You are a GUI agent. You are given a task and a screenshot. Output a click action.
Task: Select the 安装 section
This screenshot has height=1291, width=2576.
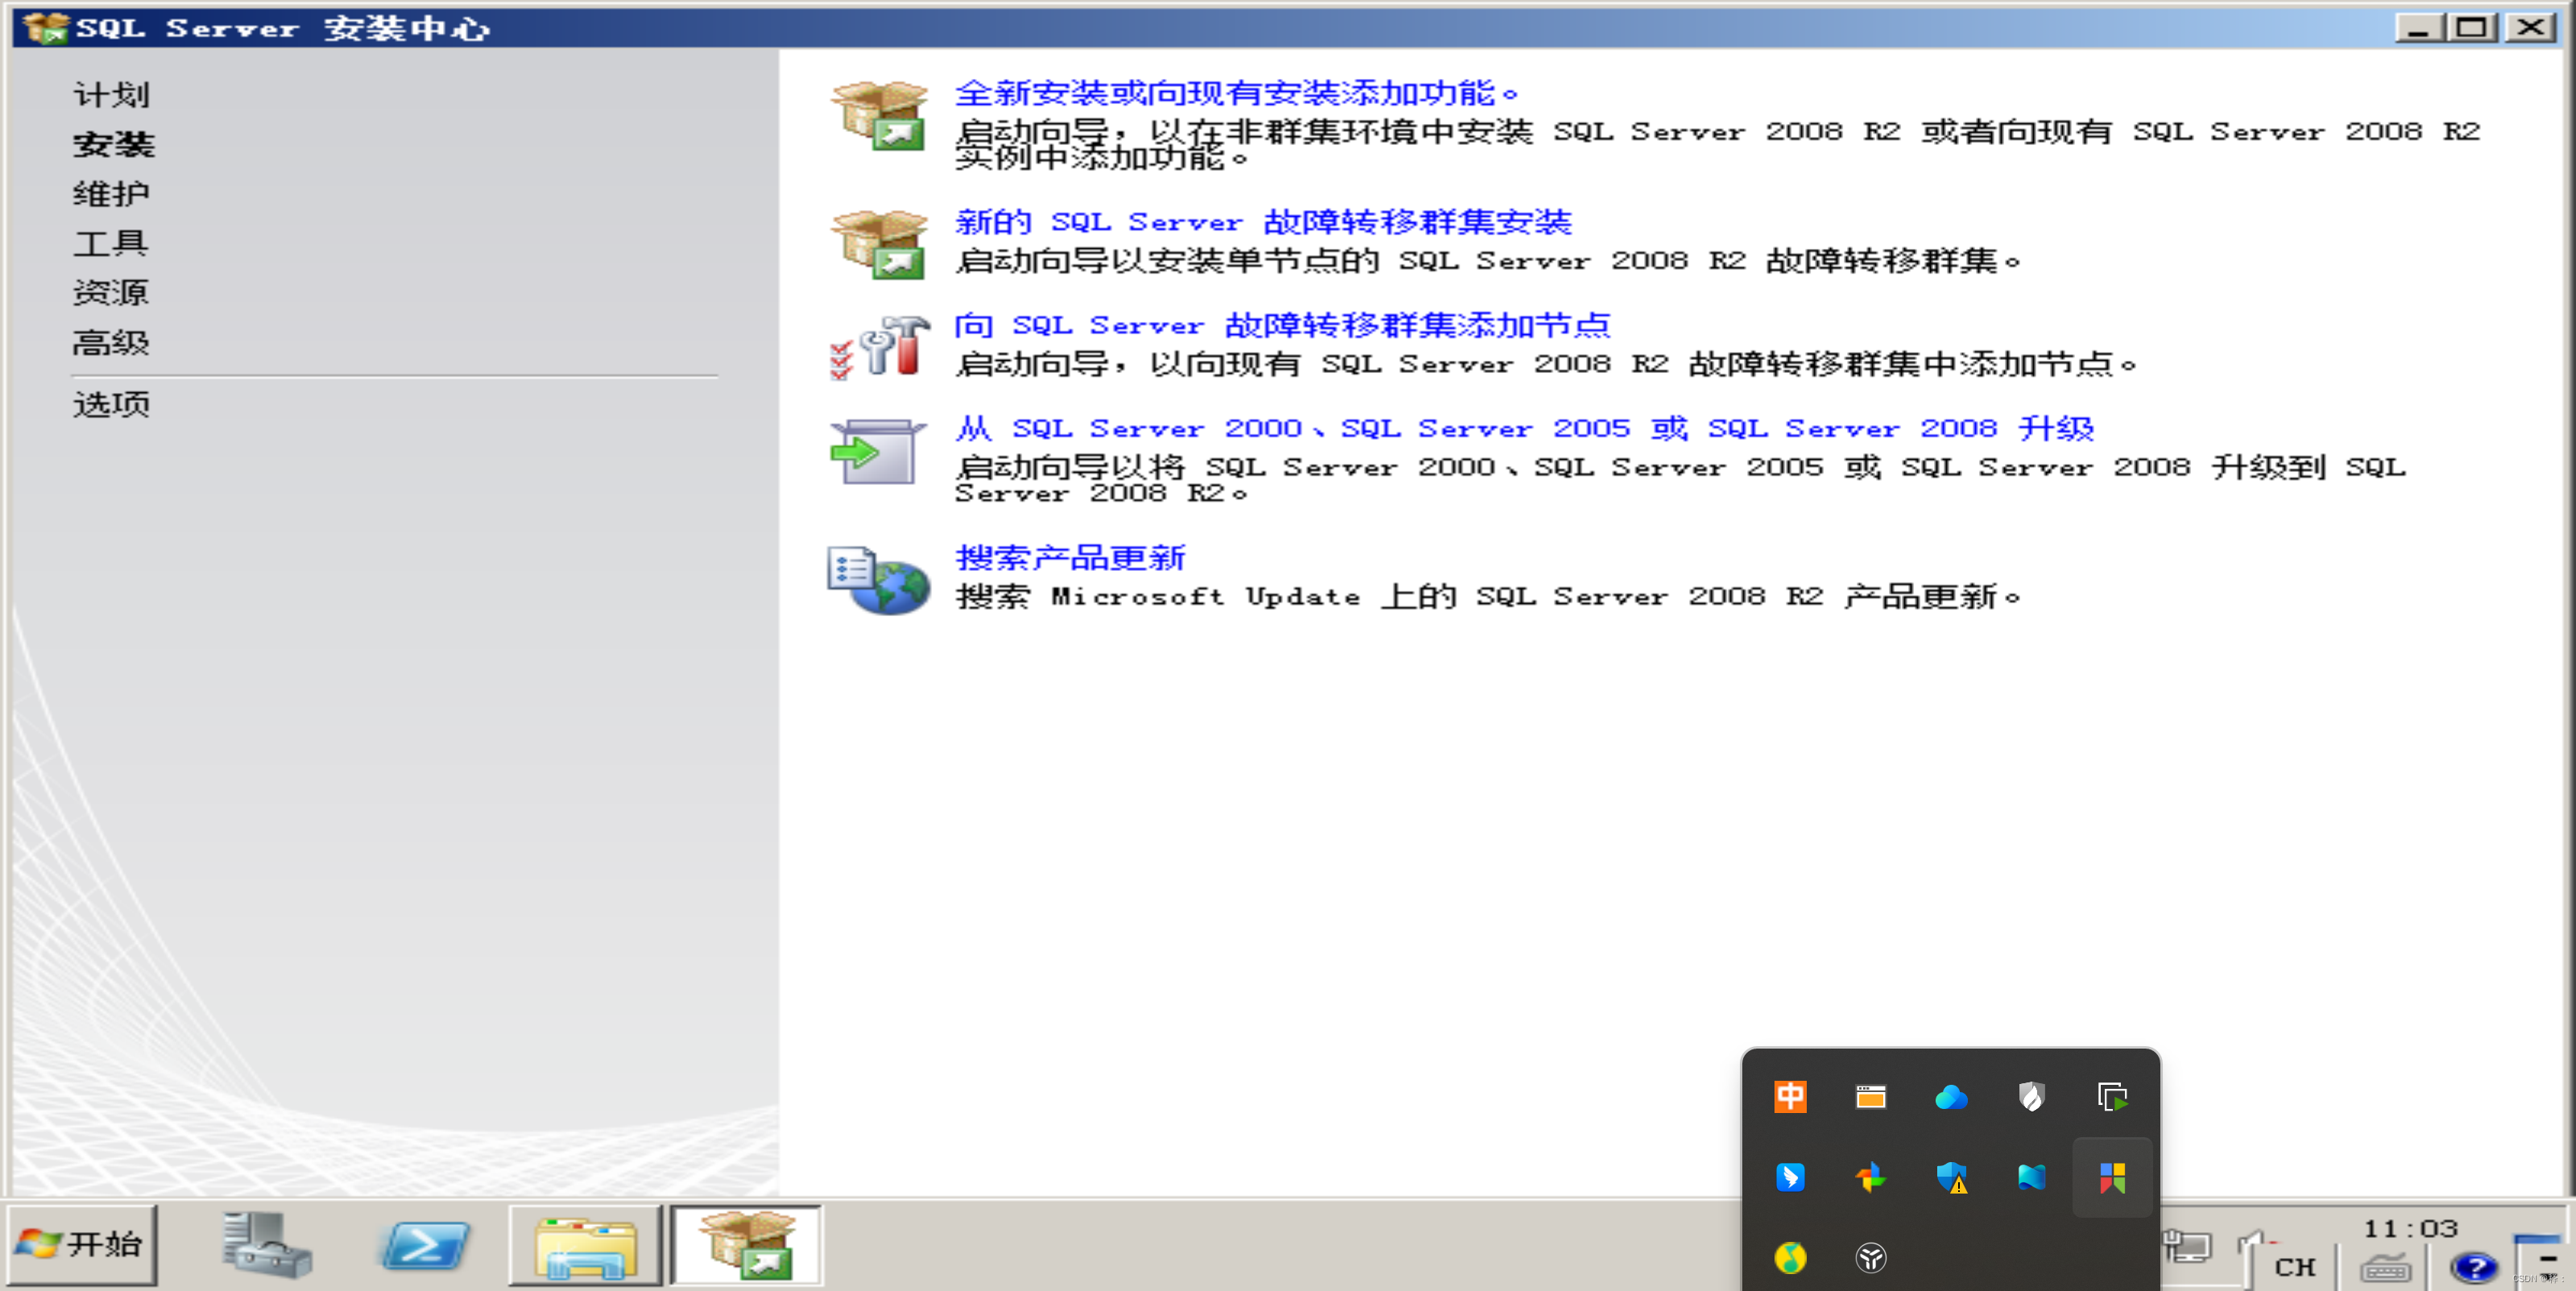(113, 145)
